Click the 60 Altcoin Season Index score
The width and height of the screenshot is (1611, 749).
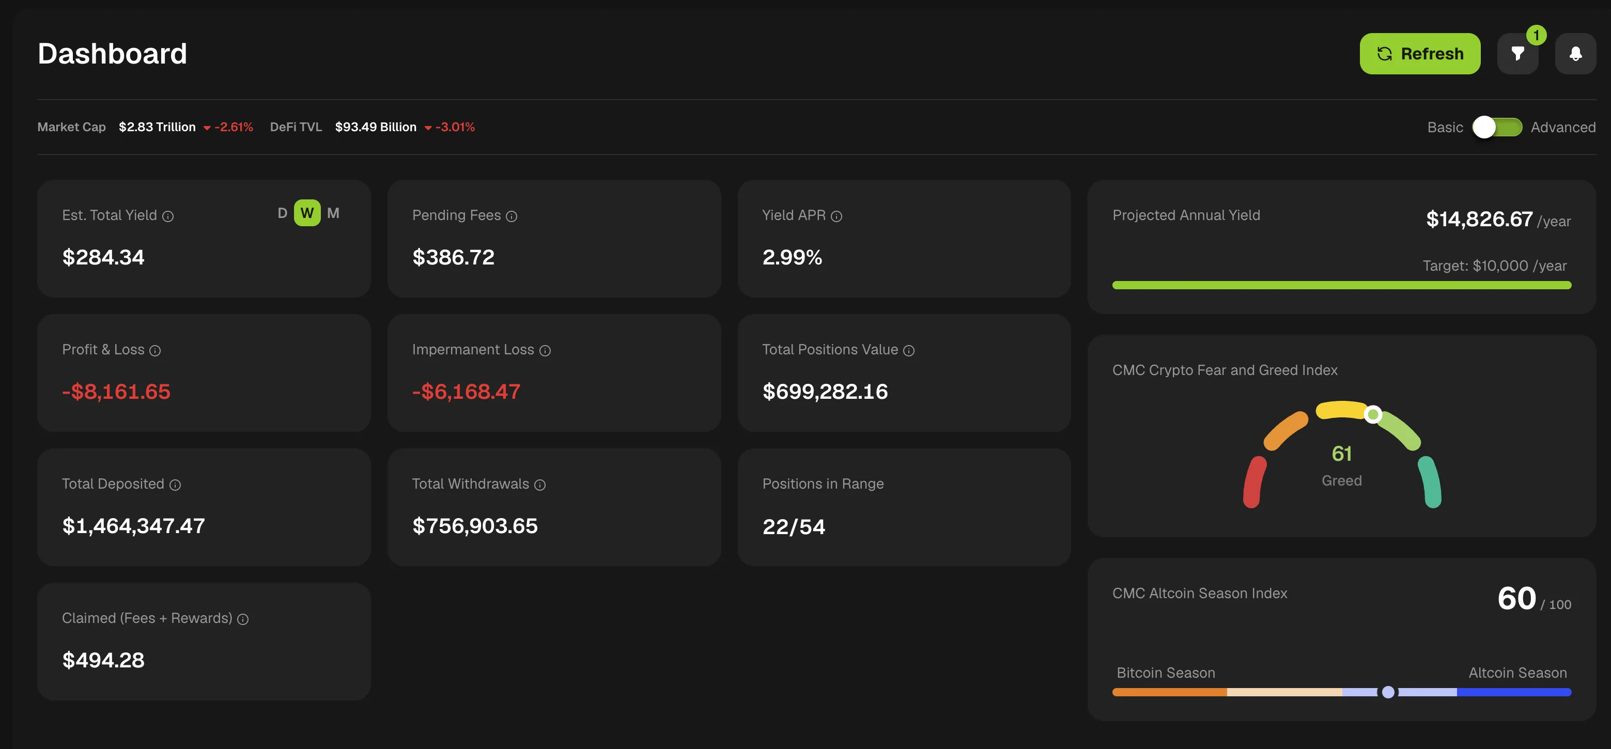coord(1516,598)
